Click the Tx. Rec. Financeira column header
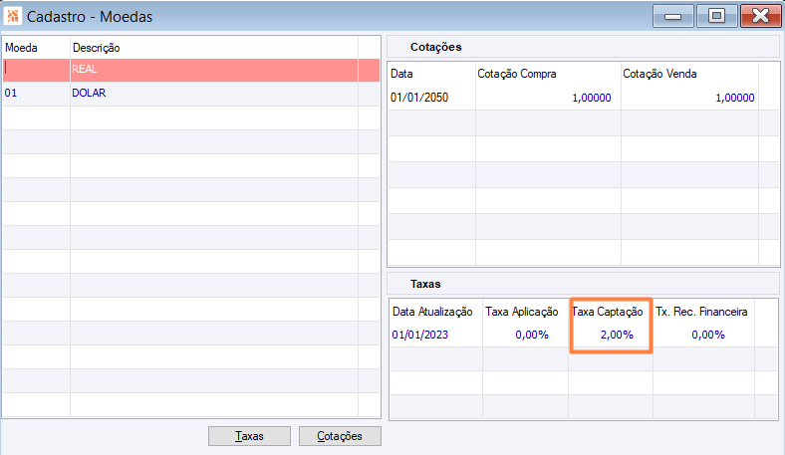785x455 pixels. (704, 312)
